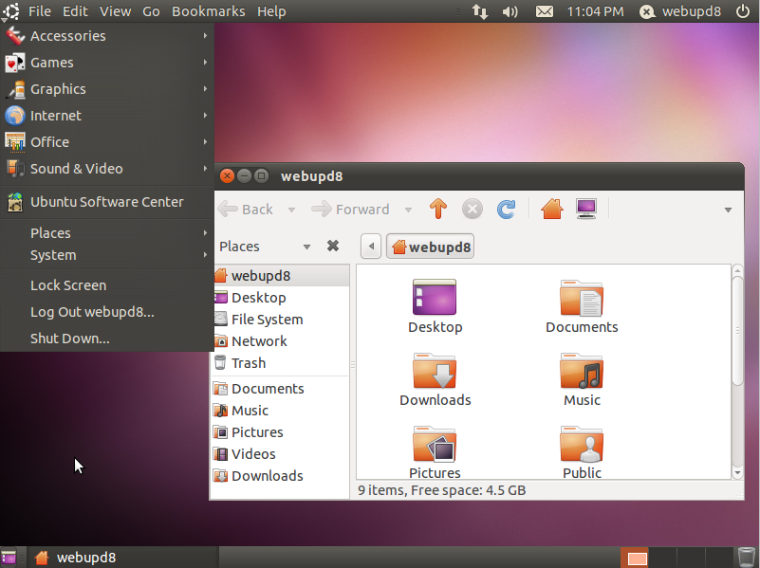
Task: Select the Documents folder icon in the file view
Action: pyautogui.click(x=582, y=298)
